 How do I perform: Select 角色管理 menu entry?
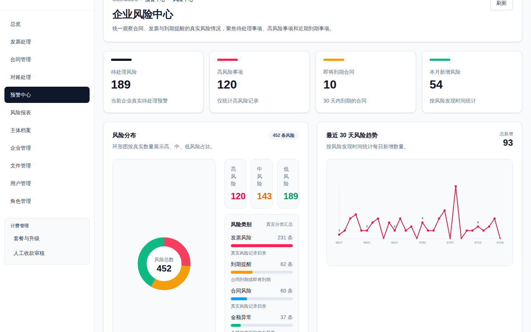(x=47, y=201)
